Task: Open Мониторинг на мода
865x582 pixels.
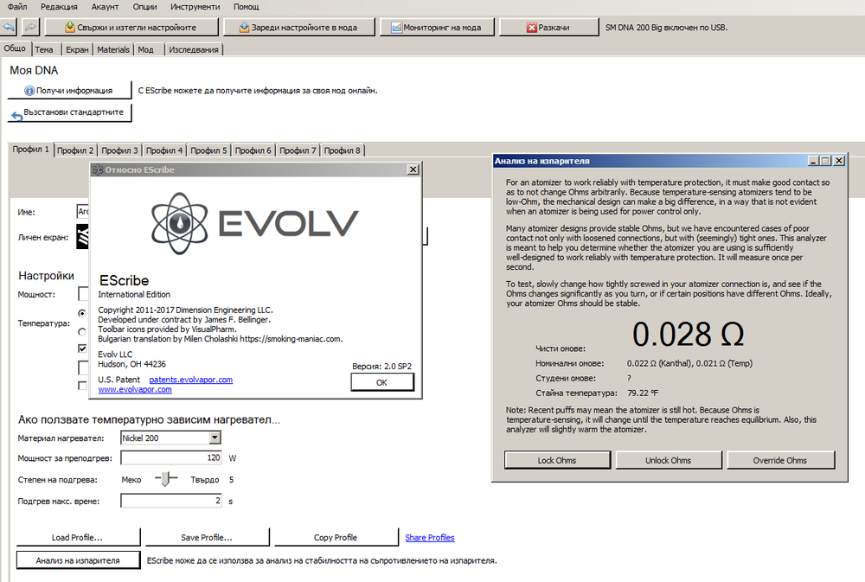Action: (436, 27)
